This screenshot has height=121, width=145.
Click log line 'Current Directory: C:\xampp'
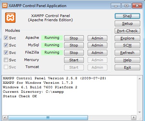(33, 92)
